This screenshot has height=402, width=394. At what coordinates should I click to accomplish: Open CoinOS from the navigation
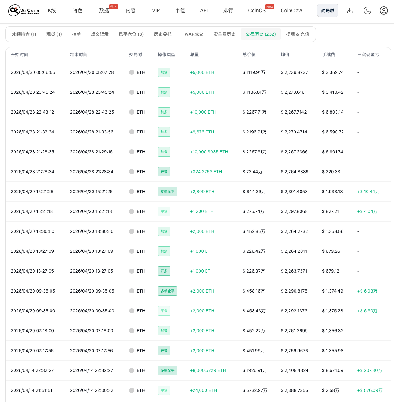pyautogui.click(x=257, y=10)
